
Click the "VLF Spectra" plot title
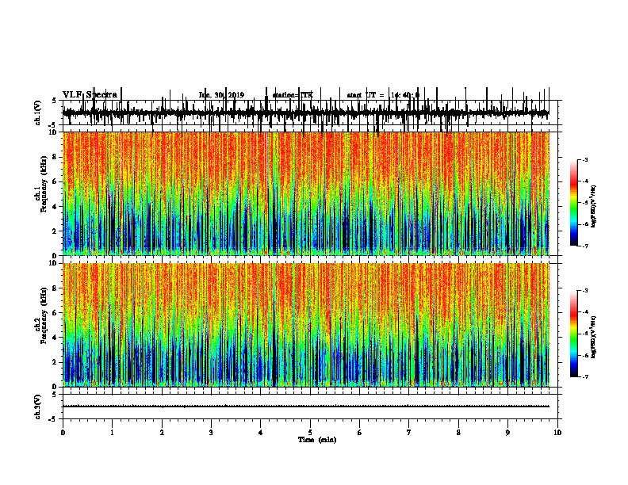pos(90,95)
